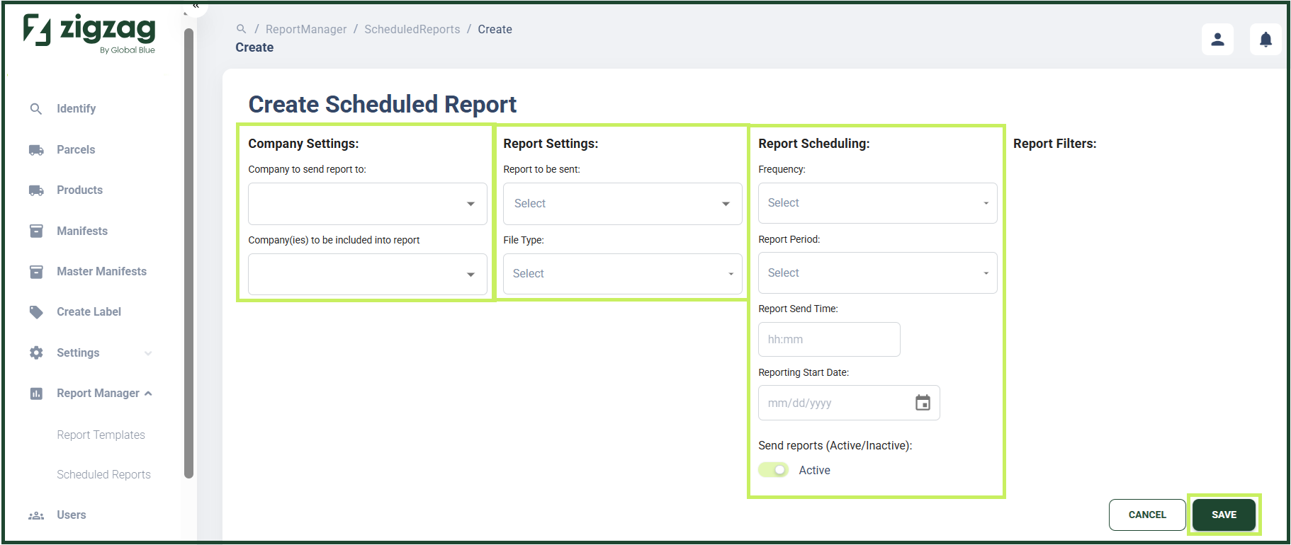The width and height of the screenshot is (1291, 545).
Task: Follow ReportManager breadcrumb link
Action: tap(306, 30)
